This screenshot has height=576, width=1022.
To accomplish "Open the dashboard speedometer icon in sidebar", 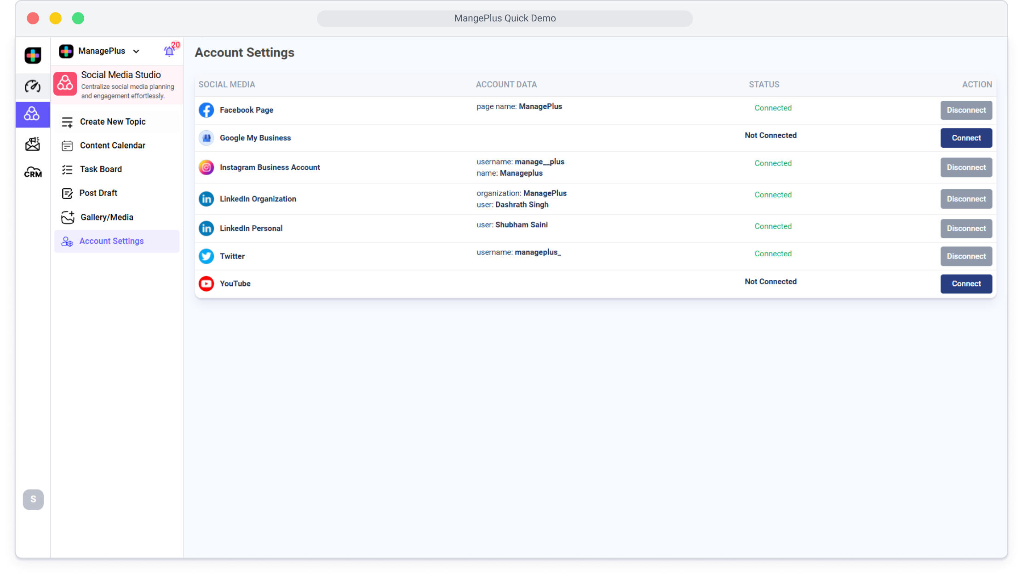I will (x=33, y=86).
